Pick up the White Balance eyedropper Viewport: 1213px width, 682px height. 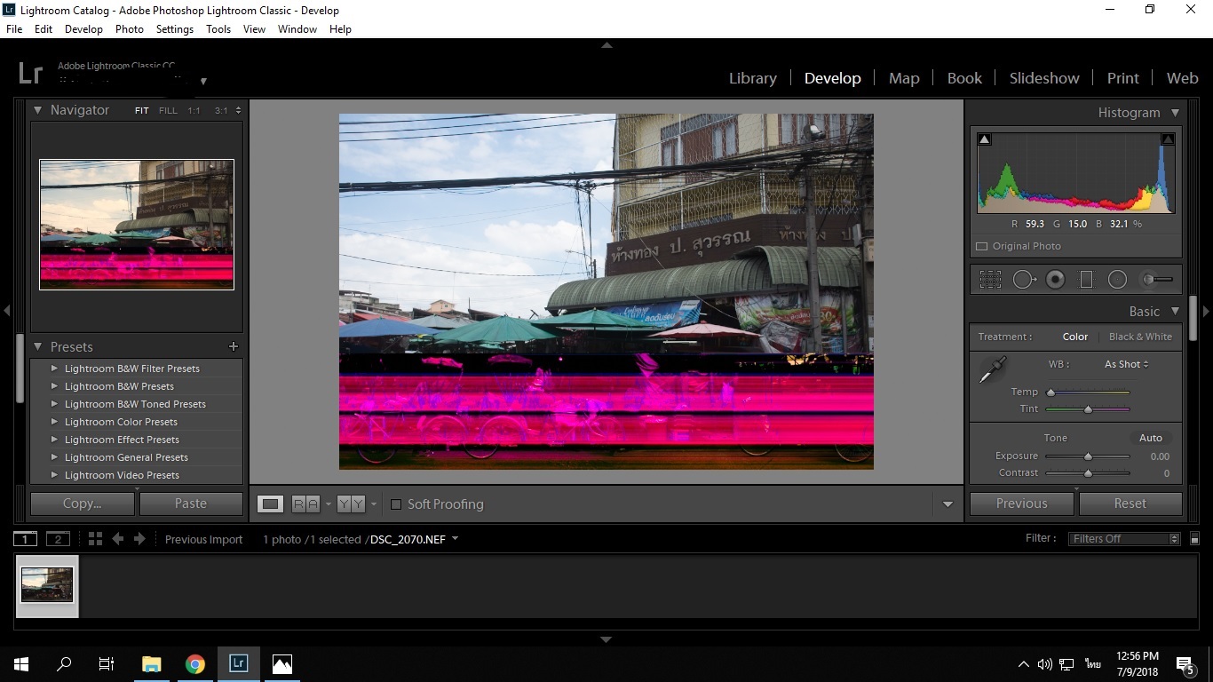992,369
